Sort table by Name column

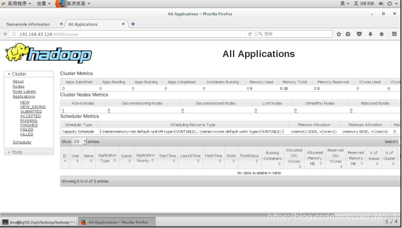pyautogui.click(x=88, y=158)
